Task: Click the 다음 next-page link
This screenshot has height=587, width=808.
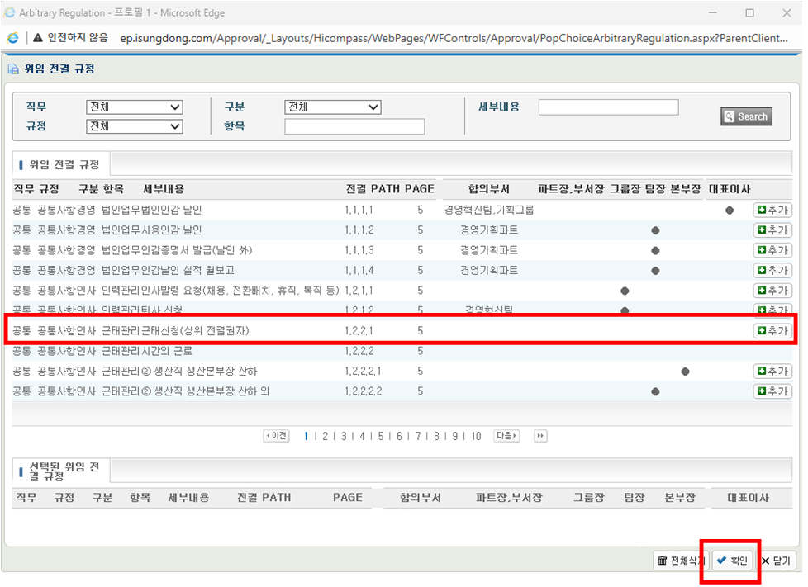Action: pos(505,436)
